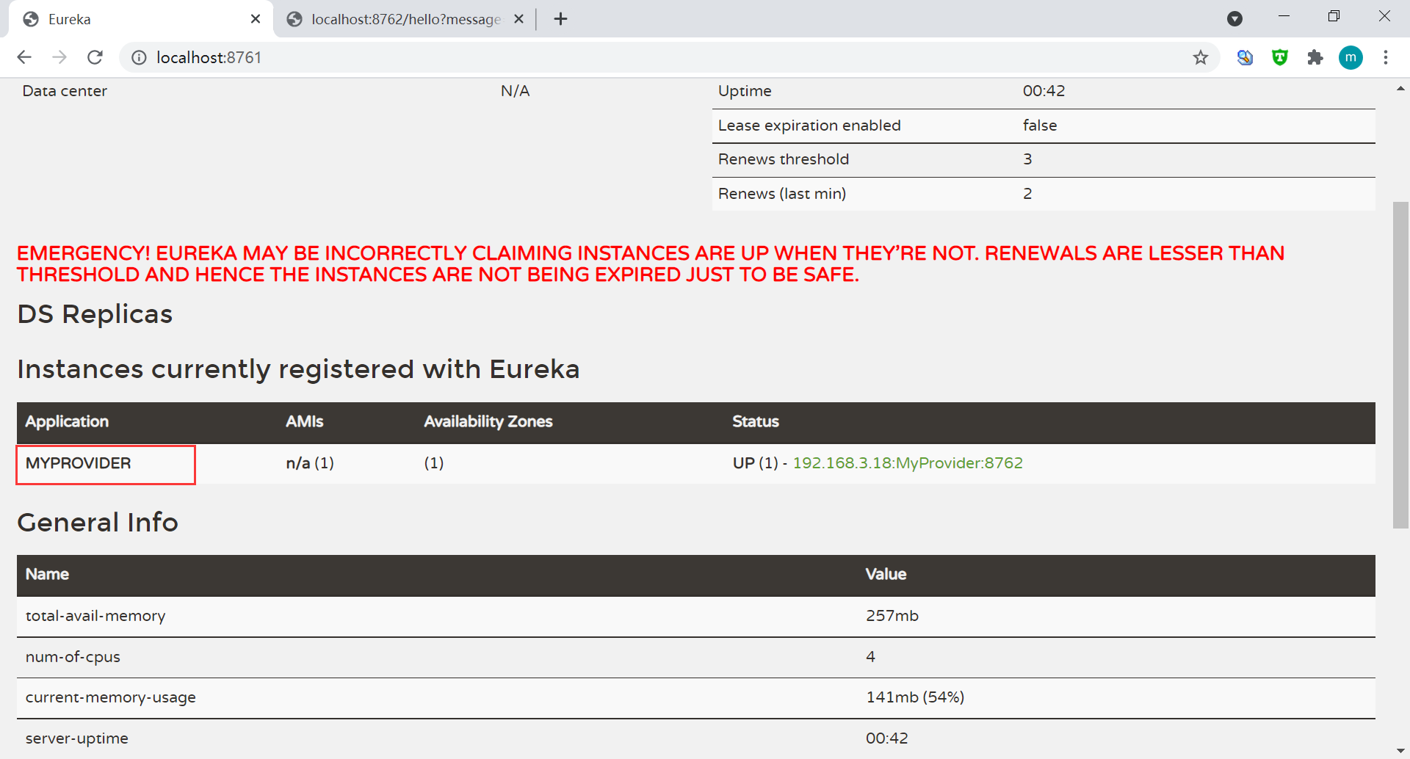The width and height of the screenshot is (1410, 759).
Task: Click the Lease expiration enabled label
Action: pyautogui.click(x=809, y=126)
